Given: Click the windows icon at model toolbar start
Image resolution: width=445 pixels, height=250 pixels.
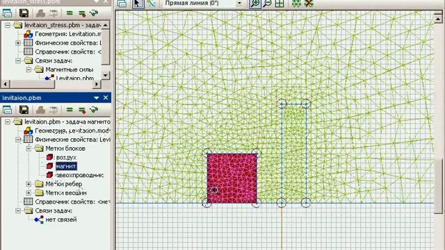Looking at the screenshot, I should tap(122, 3).
